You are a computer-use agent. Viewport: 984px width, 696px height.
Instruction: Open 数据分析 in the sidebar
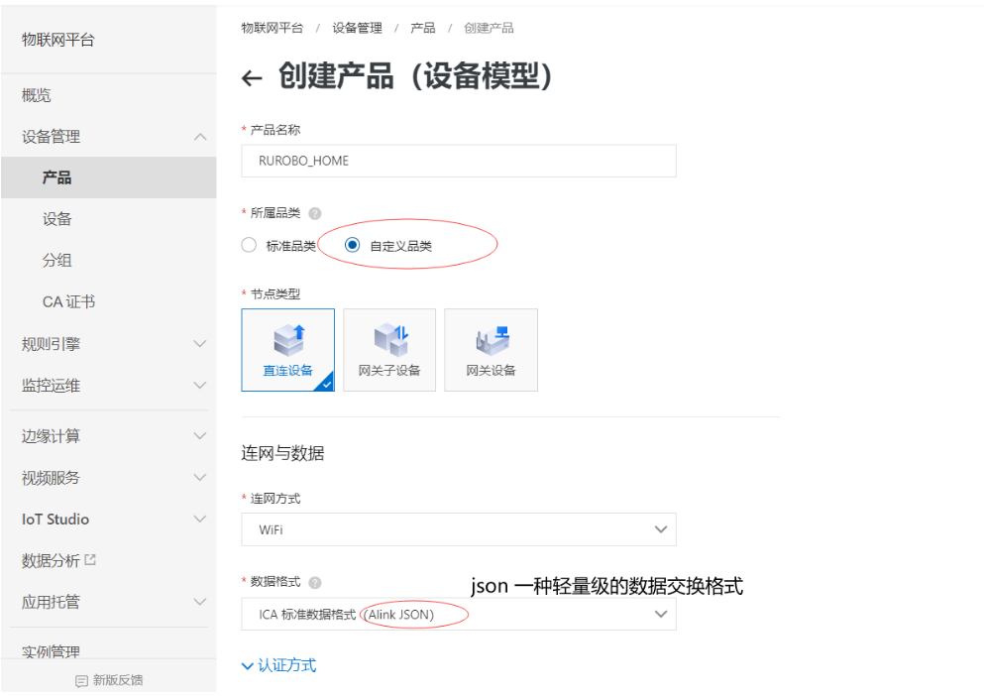click(51, 560)
